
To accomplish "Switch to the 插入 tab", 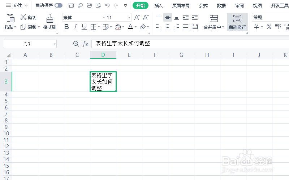I will point(158,5).
